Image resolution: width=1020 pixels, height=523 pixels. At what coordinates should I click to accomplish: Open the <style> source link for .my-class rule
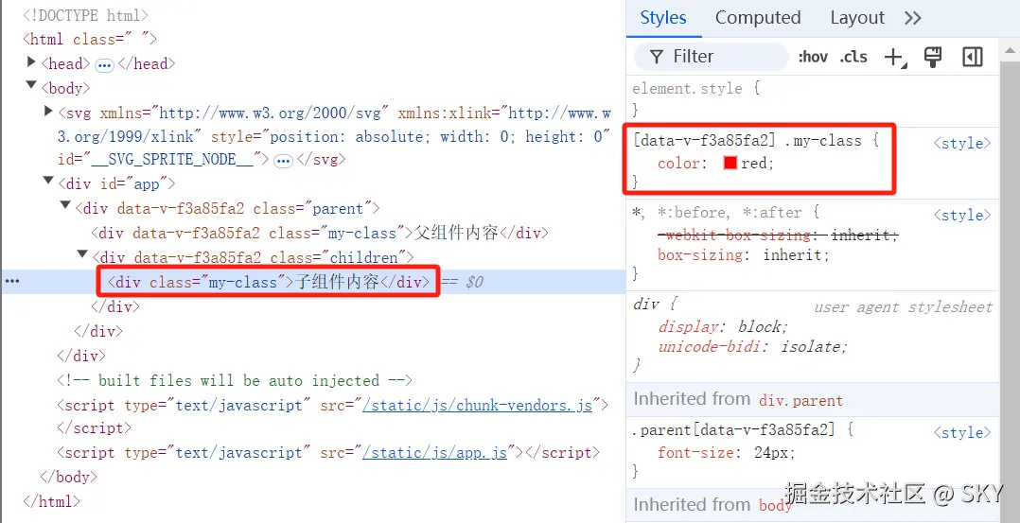[963, 143]
